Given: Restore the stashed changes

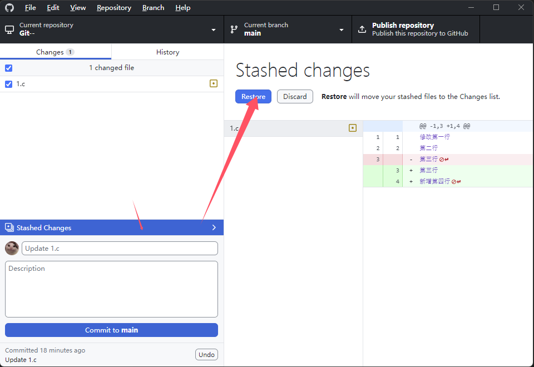Looking at the screenshot, I should (253, 96).
